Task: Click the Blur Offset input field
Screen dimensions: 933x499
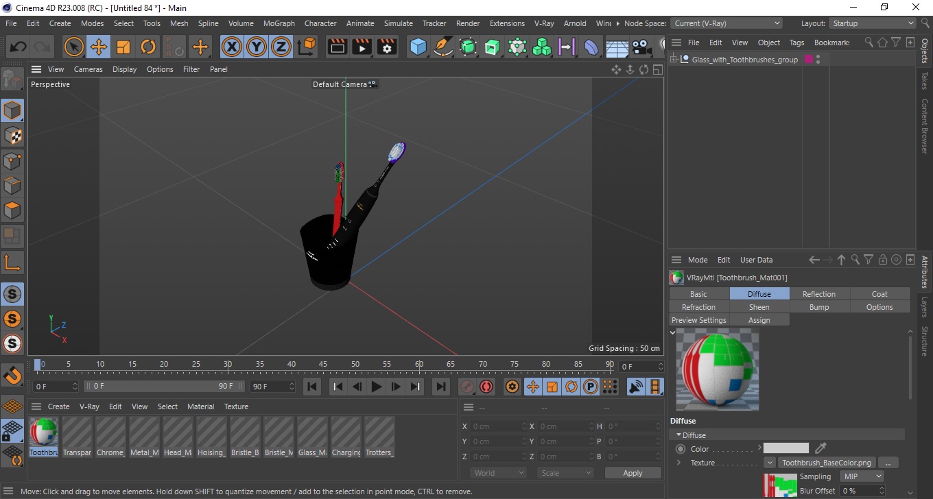Action: pos(862,491)
